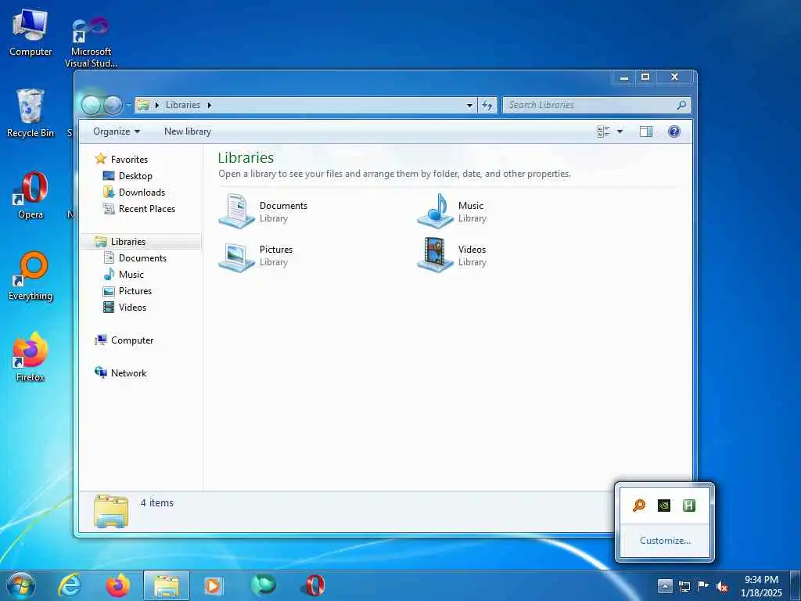
Task: Open the Documents library in main pane
Action: (264, 211)
